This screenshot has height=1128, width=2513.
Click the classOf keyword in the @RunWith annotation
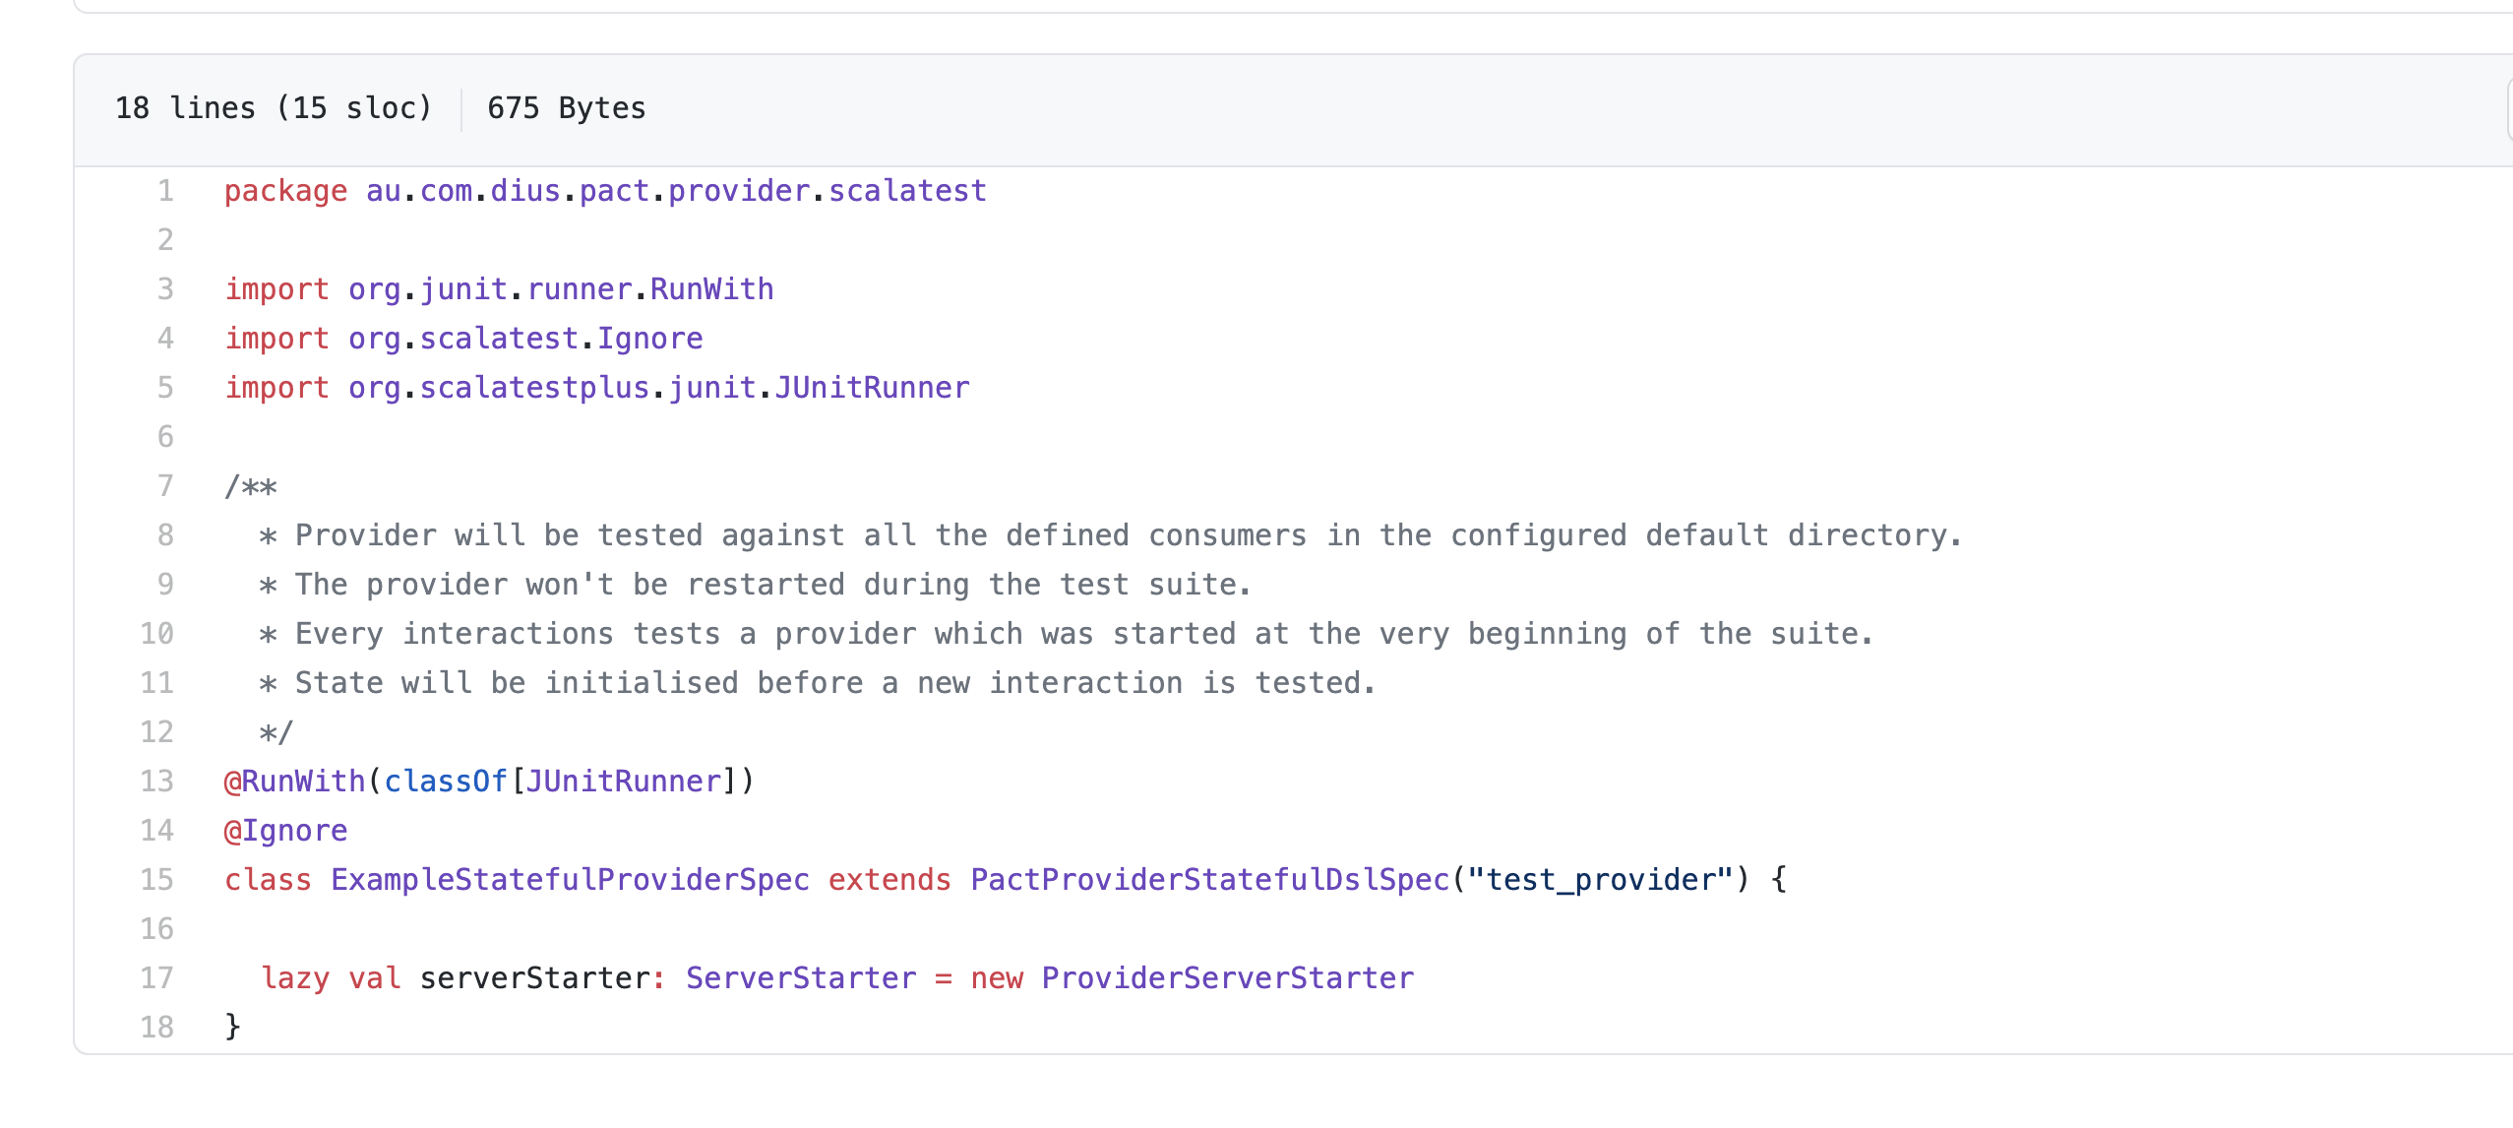(x=445, y=782)
